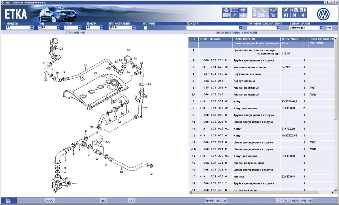Screen dimensions: 339x205
Task: Toggle the НАЛИЧИЕ checkbox
Action: 145,28
